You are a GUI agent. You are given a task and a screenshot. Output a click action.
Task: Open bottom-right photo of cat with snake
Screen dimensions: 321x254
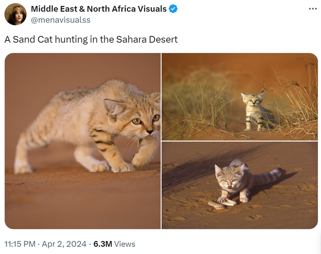[240, 185]
